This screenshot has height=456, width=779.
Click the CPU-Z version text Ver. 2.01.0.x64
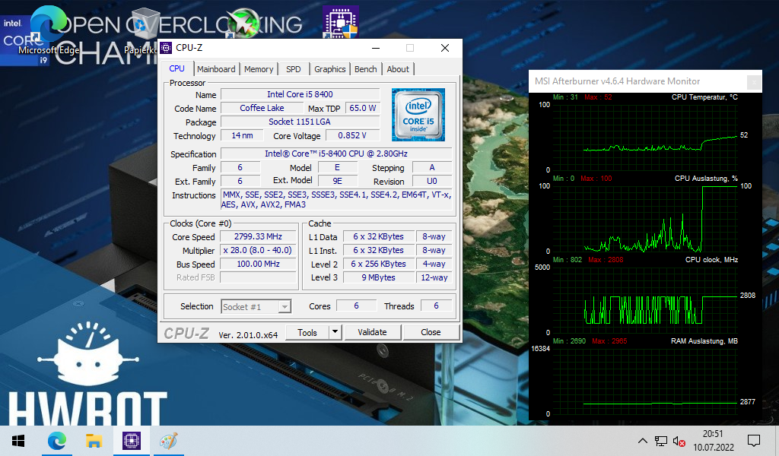pyautogui.click(x=248, y=335)
